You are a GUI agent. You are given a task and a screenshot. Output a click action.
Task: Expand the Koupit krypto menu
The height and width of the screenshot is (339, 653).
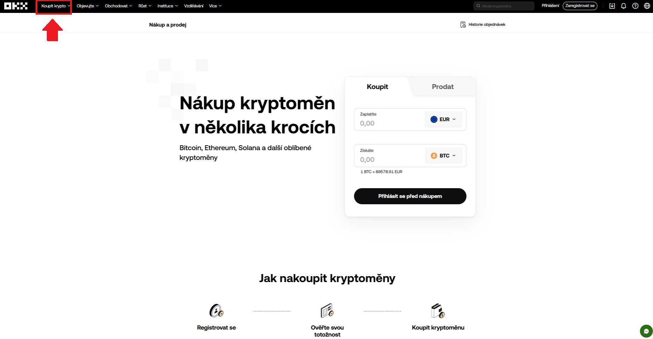point(56,6)
